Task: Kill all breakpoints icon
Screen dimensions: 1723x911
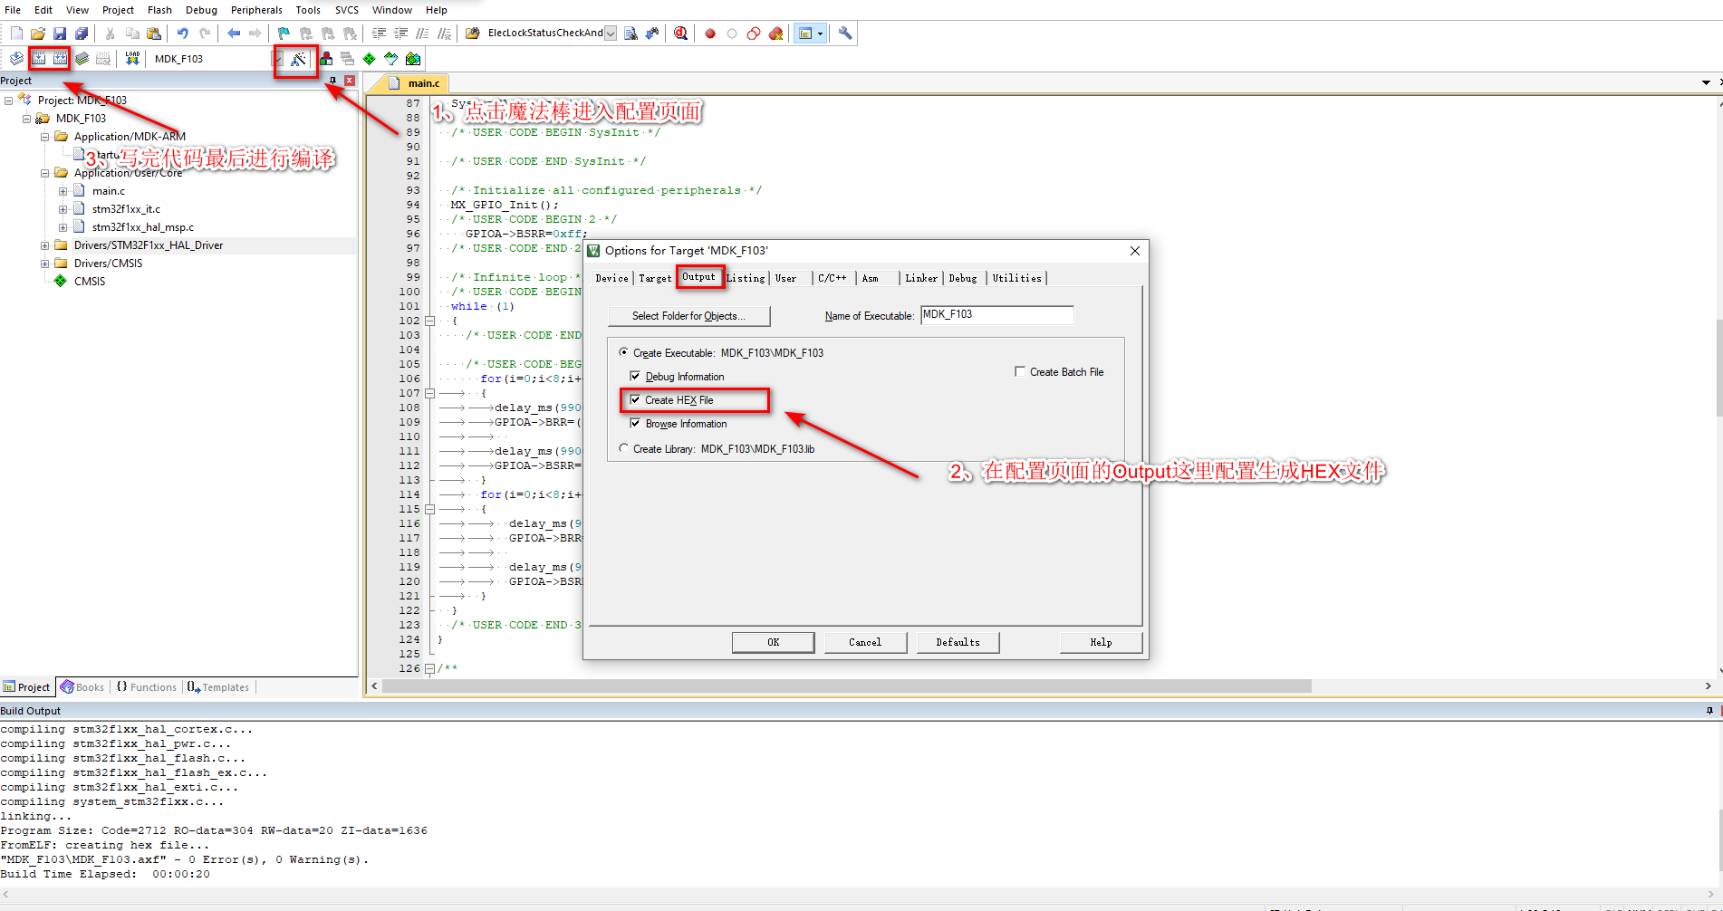Action: click(x=775, y=34)
